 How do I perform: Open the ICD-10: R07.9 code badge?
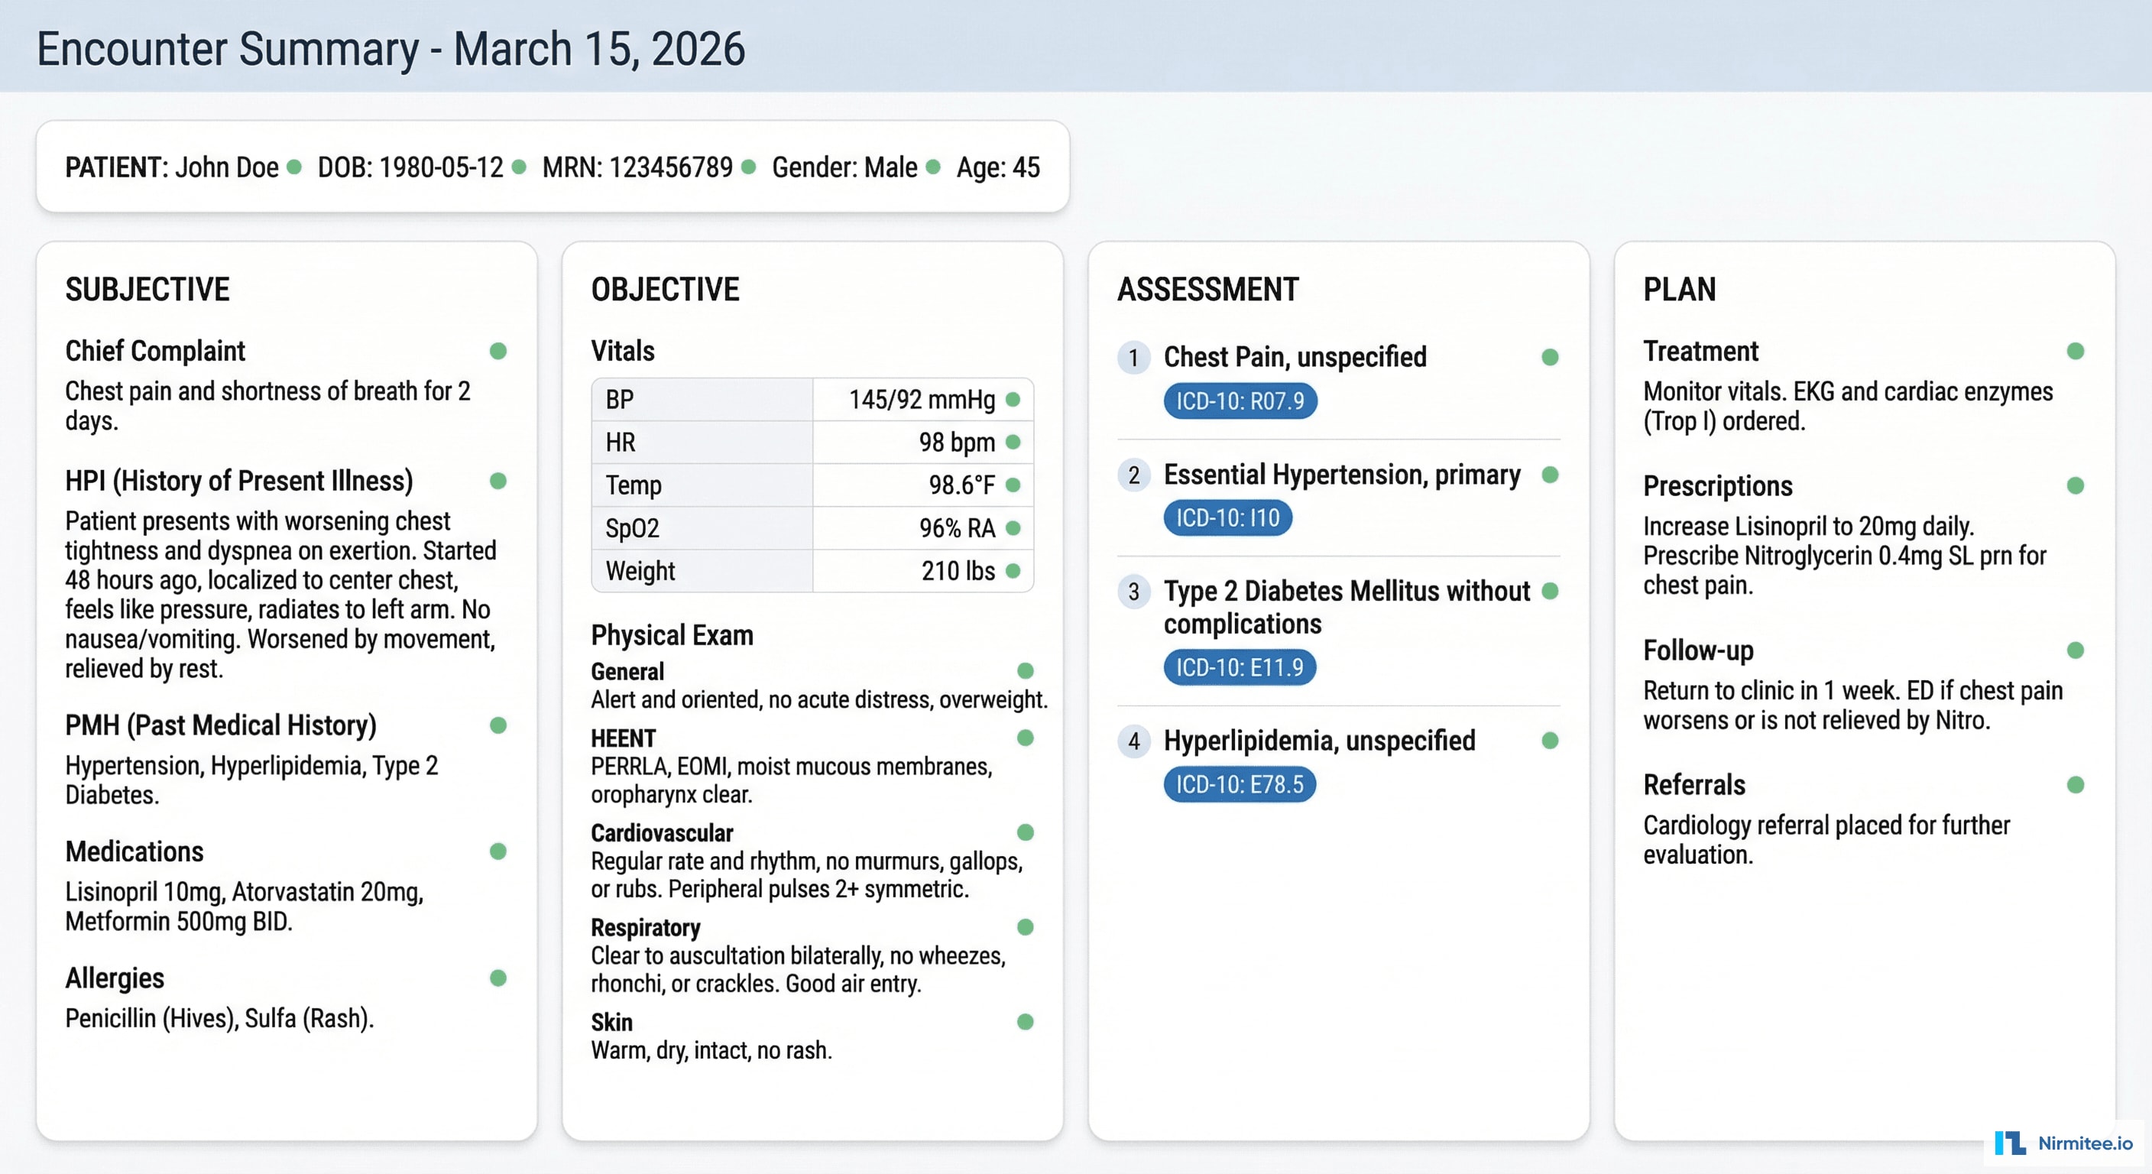1239,401
